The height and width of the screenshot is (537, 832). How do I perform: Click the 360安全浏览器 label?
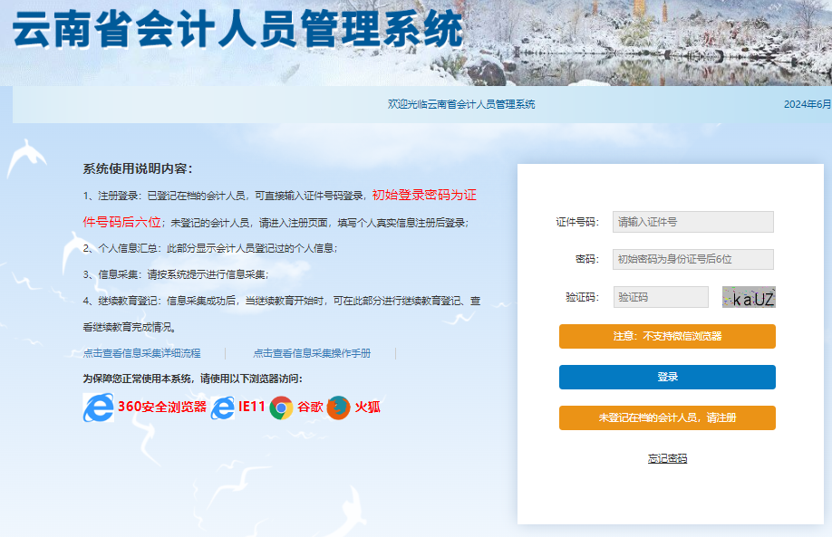[162, 407]
